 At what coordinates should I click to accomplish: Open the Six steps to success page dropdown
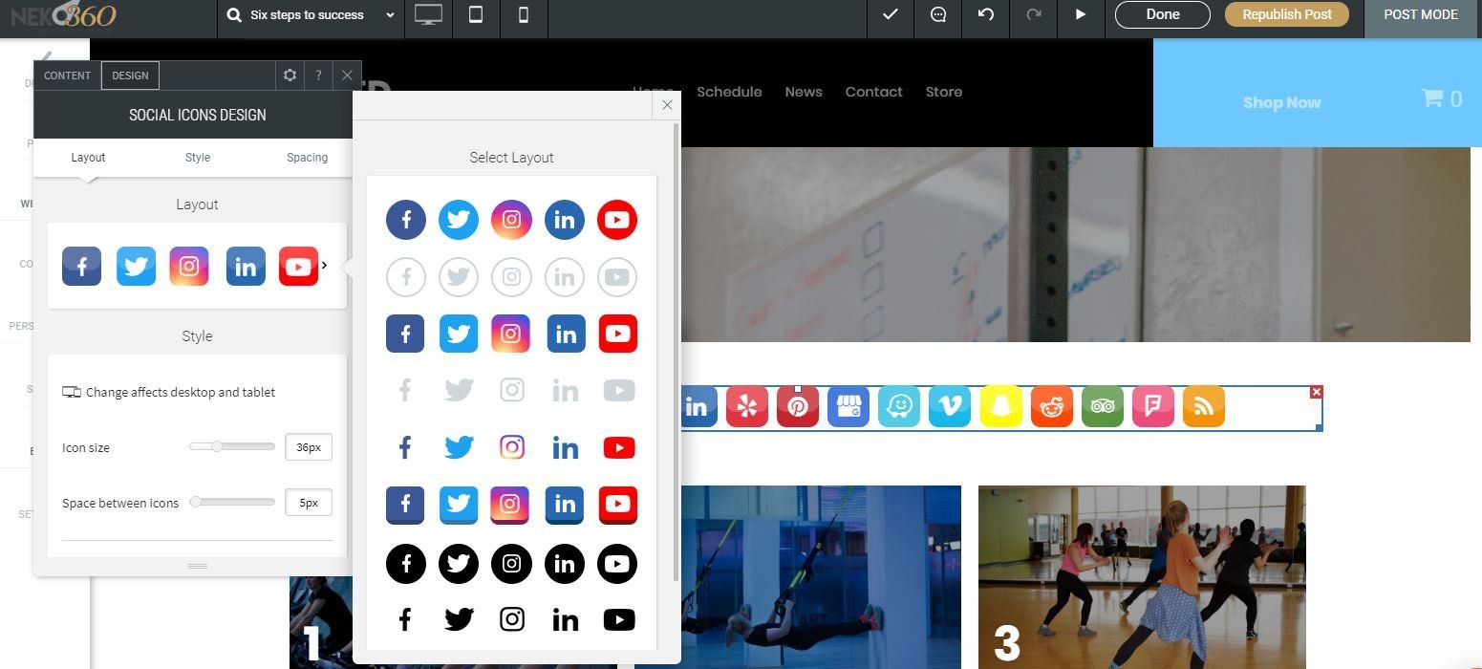311,14
